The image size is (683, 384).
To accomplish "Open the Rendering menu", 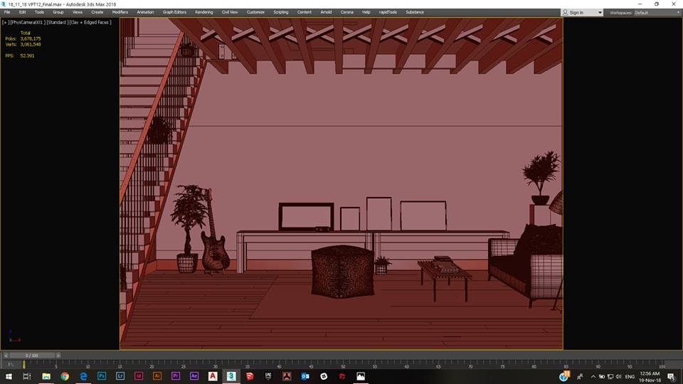I will [203, 12].
